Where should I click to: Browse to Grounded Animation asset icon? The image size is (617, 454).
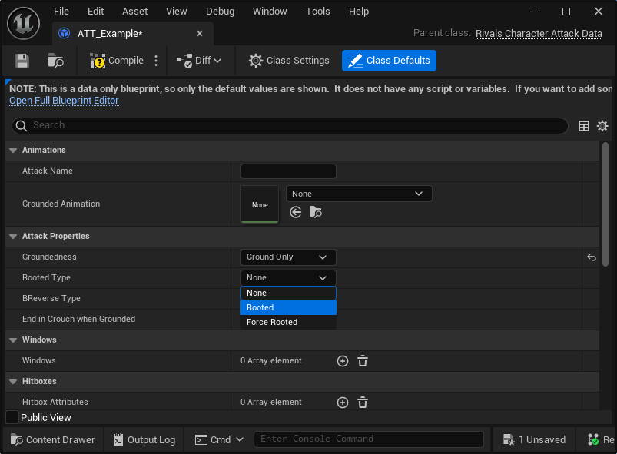tap(315, 213)
